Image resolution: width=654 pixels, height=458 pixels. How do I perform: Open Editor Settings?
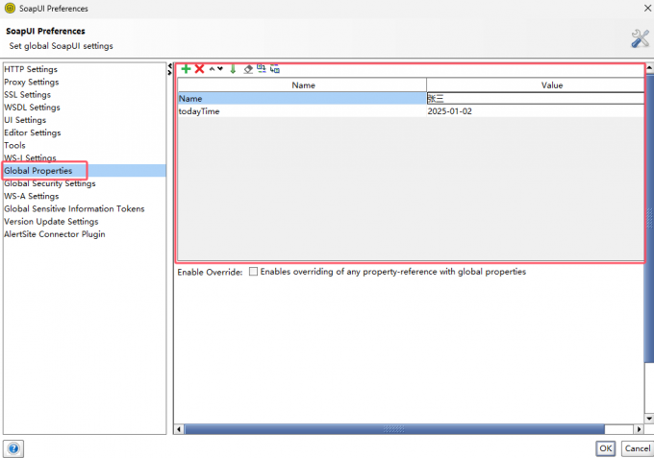[33, 133]
